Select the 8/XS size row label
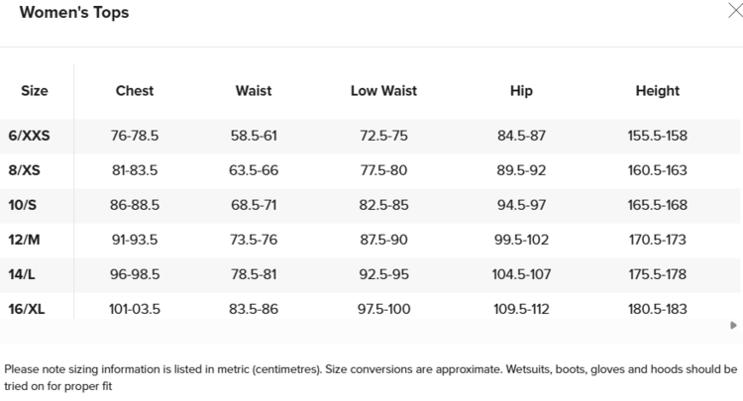The height and width of the screenshot is (401, 743). pyautogui.click(x=28, y=170)
